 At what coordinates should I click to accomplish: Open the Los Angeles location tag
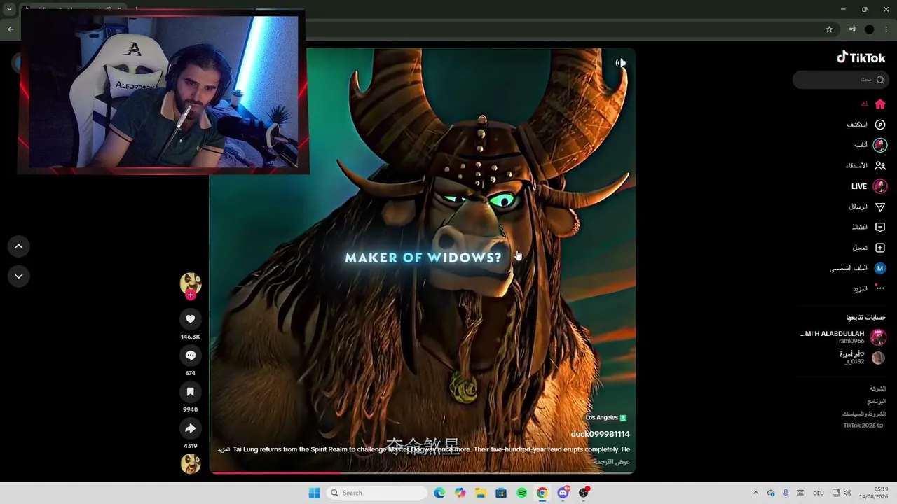pos(606,418)
